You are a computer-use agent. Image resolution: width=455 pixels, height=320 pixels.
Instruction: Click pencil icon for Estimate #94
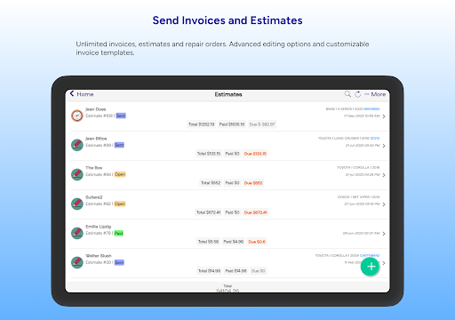(77, 174)
